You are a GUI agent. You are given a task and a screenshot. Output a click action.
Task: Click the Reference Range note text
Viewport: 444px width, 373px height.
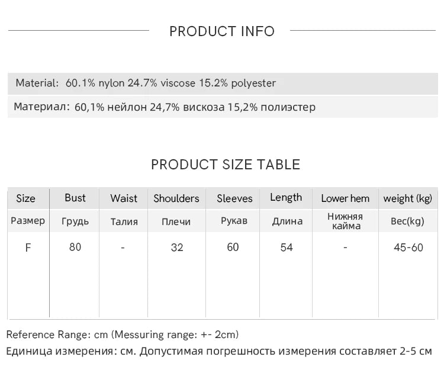(123, 335)
